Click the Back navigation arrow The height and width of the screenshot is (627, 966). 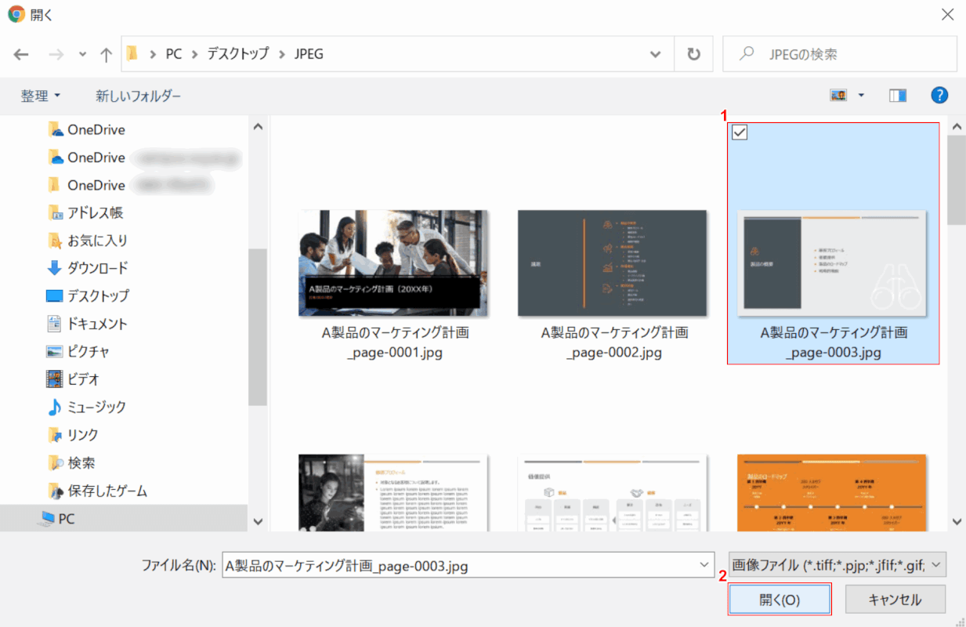[21, 54]
